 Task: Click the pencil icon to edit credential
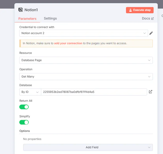tap(151, 33)
